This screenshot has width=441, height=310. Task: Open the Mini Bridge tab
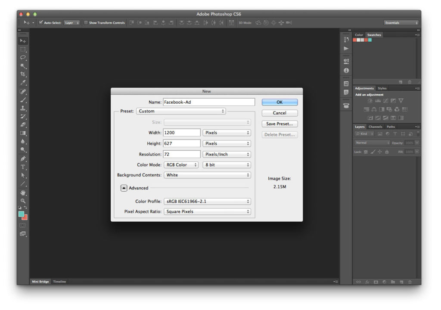pos(40,282)
